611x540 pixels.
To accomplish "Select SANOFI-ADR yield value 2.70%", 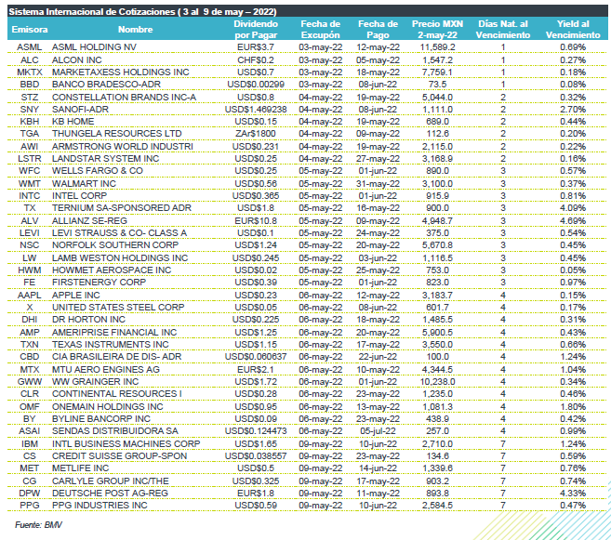I will [x=573, y=110].
